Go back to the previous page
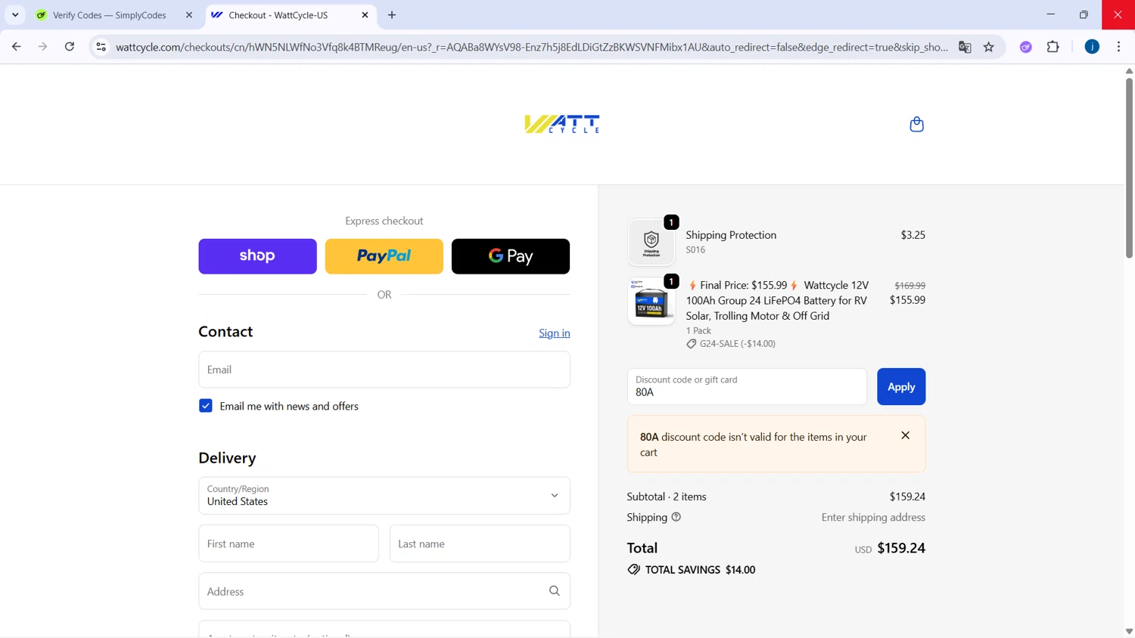1135x638 pixels. pos(17,47)
